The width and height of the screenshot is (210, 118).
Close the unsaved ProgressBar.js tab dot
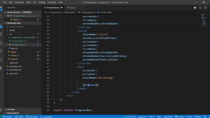coord(62,8)
